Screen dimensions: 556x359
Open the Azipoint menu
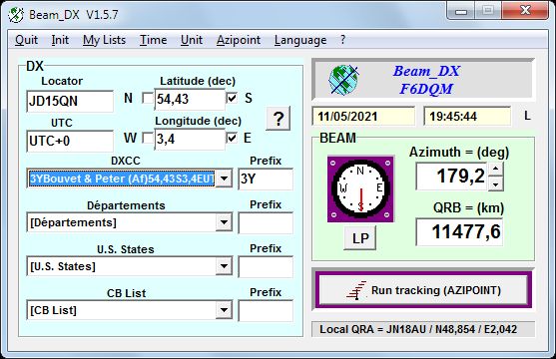239,40
